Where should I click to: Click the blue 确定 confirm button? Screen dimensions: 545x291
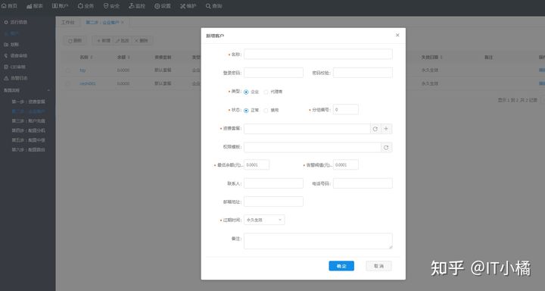341,266
